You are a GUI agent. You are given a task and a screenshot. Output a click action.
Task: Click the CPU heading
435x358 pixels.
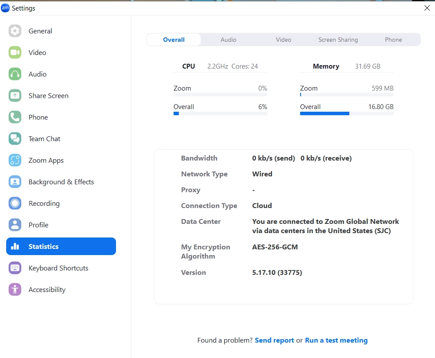[x=188, y=66]
